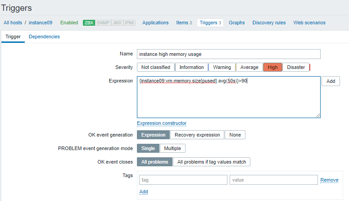Set severity to Average

pos(249,67)
